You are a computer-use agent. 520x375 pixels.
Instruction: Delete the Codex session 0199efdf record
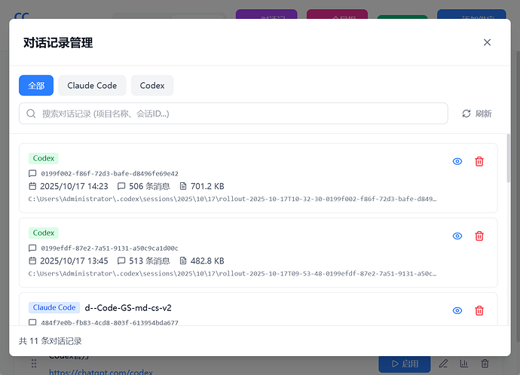(479, 236)
